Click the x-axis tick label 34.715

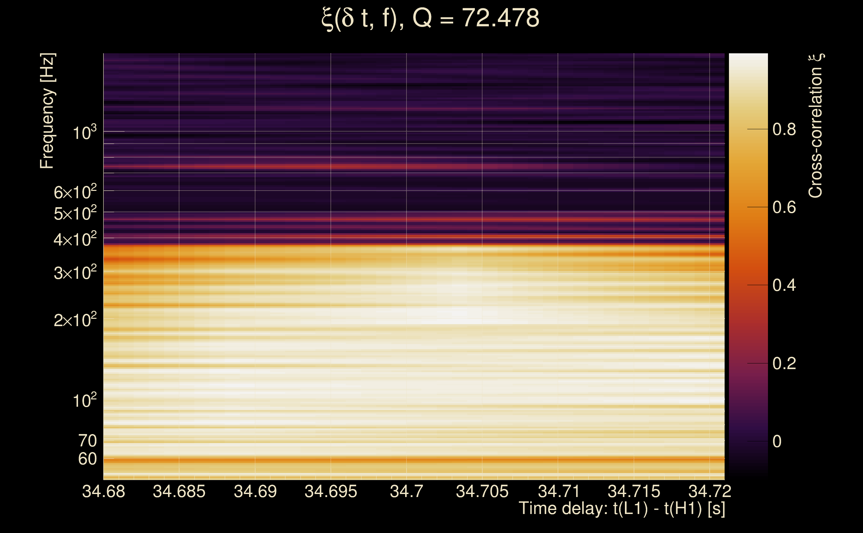point(634,491)
